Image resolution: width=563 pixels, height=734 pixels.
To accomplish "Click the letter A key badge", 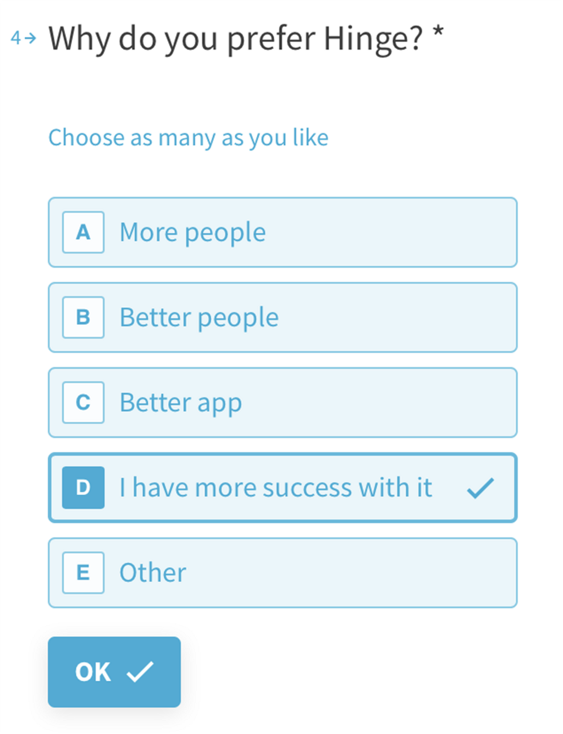I will point(83,233).
